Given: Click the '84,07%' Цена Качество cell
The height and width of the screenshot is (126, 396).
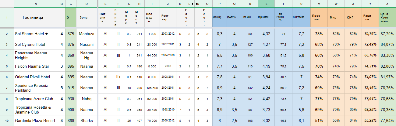Looking at the screenshot, I should click(x=387, y=44).
